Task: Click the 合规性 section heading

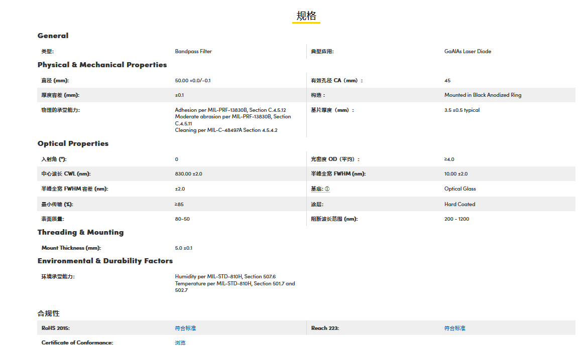Action: point(49,313)
